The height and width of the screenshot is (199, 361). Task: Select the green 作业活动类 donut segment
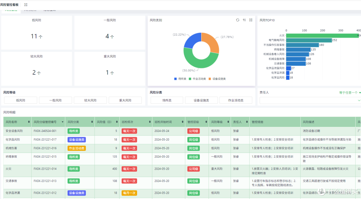click(200, 61)
